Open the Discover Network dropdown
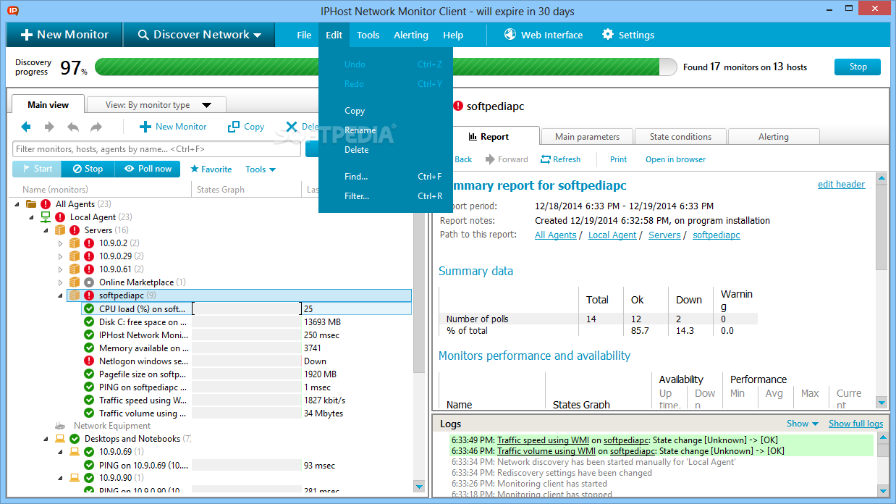The image size is (896, 504). pos(199,34)
